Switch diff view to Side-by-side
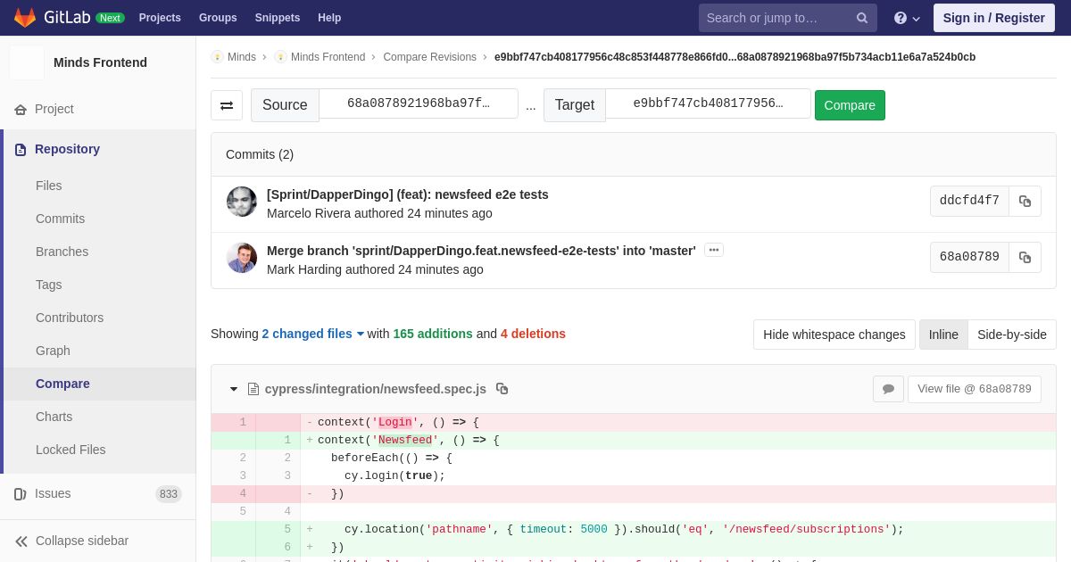Image resolution: width=1071 pixels, height=562 pixels. tap(1011, 335)
